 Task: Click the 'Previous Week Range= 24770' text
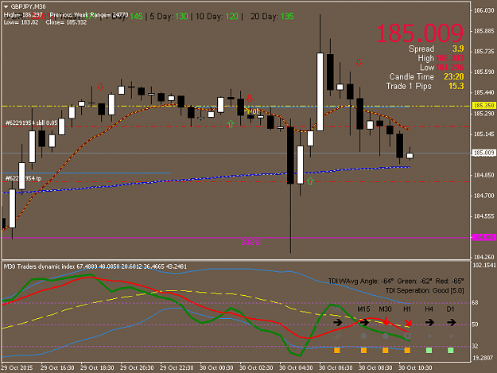89,14
